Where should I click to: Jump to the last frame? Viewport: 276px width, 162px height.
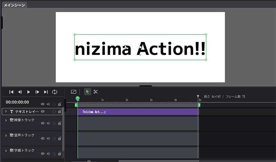tap(46, 92)
